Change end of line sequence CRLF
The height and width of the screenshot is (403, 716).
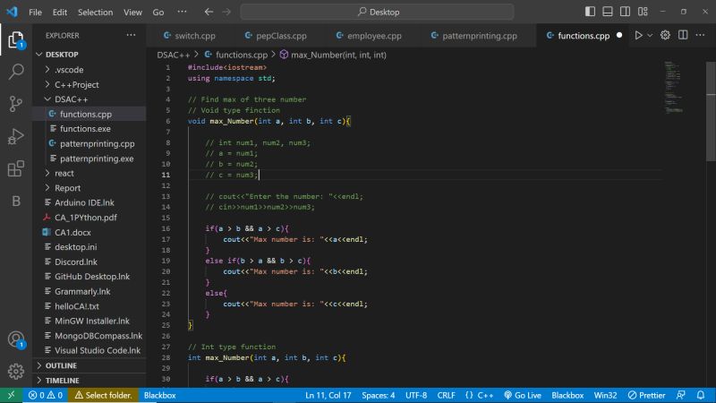(x=446, y=395)
